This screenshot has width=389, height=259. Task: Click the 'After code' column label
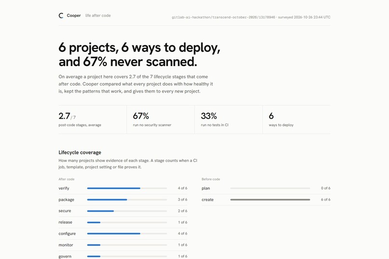click(x=67, y=179)
